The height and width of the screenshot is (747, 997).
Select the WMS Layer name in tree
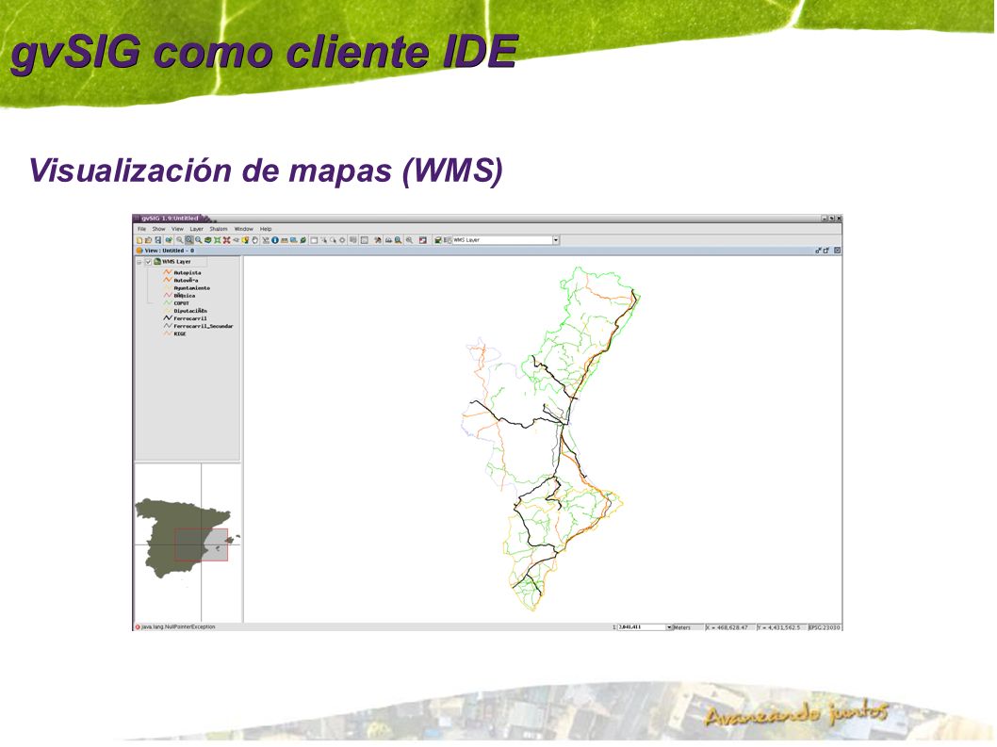176,262
